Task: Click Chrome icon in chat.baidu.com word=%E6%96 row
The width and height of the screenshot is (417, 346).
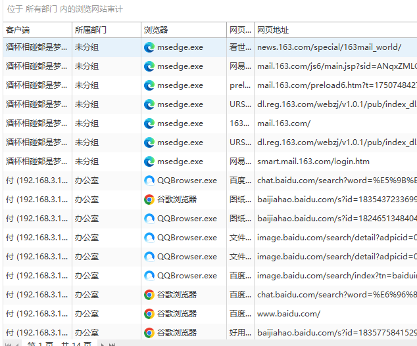Action: (x=149, y=295)
